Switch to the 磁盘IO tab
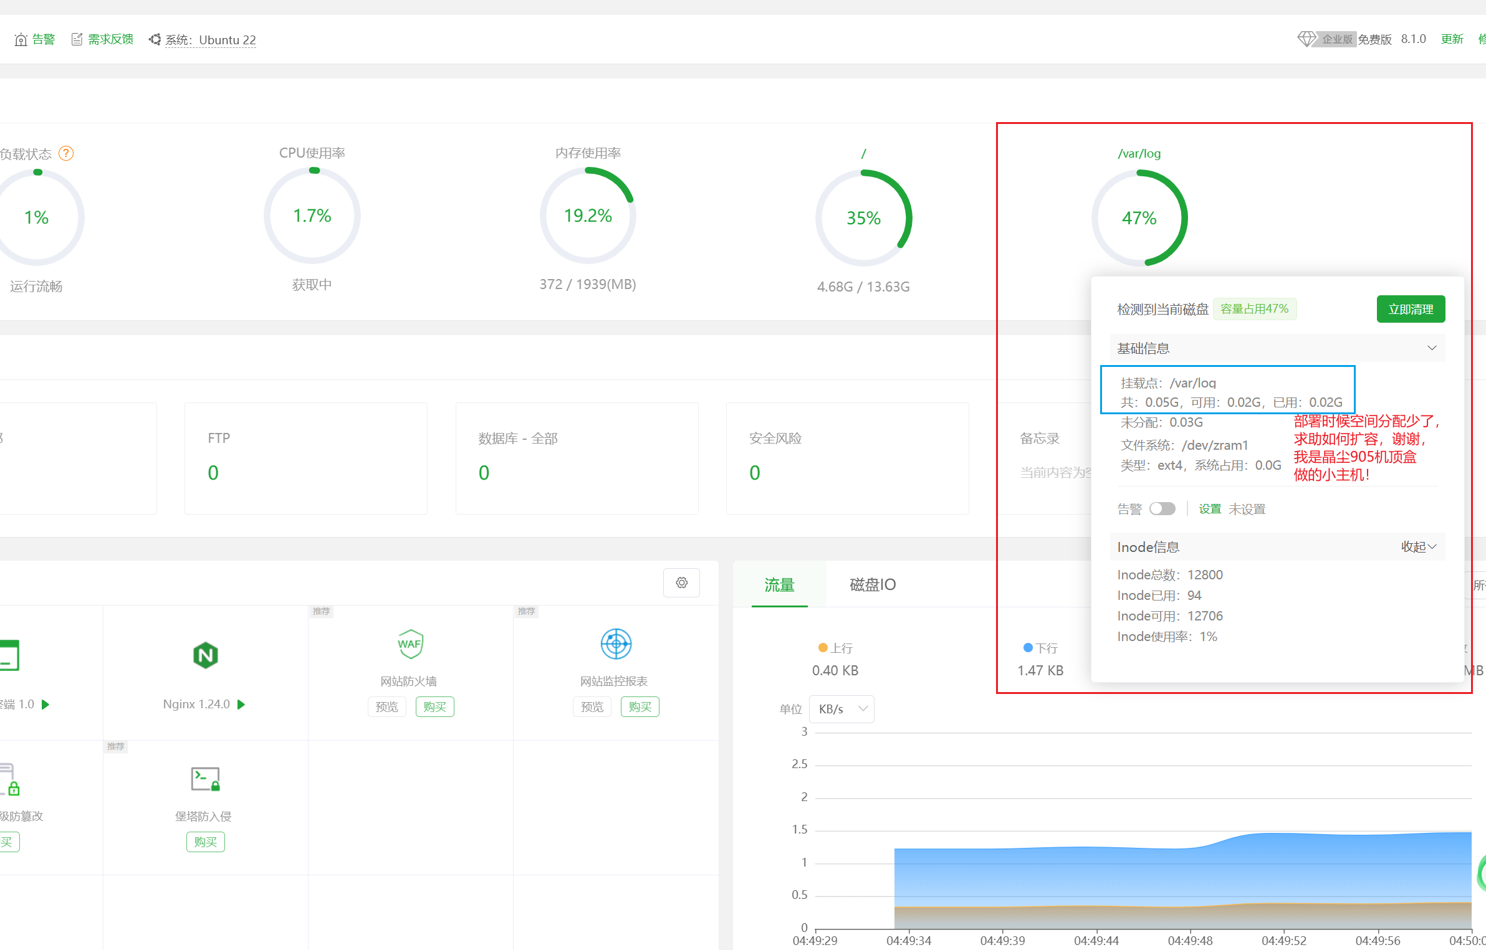This screenshot has height=950, width=1486. pyautogui.click(x=873, y=584)
